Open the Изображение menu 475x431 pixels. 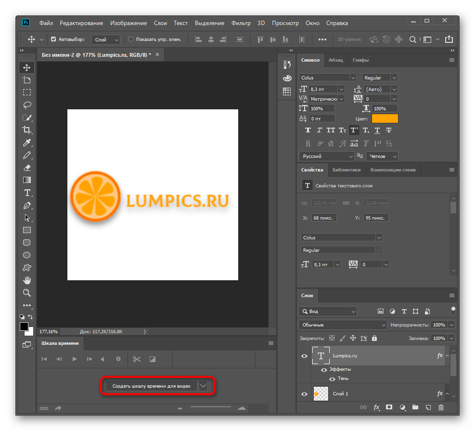tap(128, 23)
